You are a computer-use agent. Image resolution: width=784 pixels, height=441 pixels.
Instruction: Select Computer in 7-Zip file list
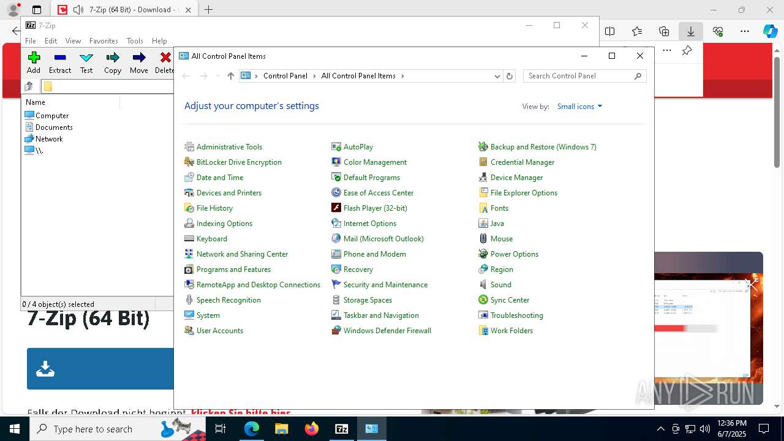click(x=52, y=115)
